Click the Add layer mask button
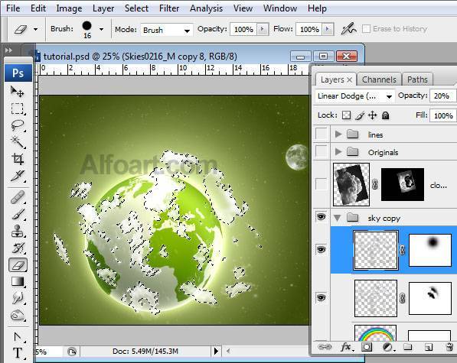 coord(367,347)
